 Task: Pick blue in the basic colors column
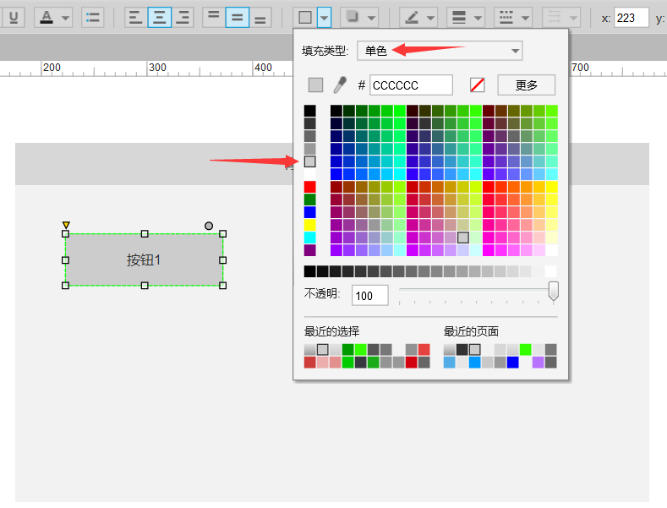tap(309, 212)
